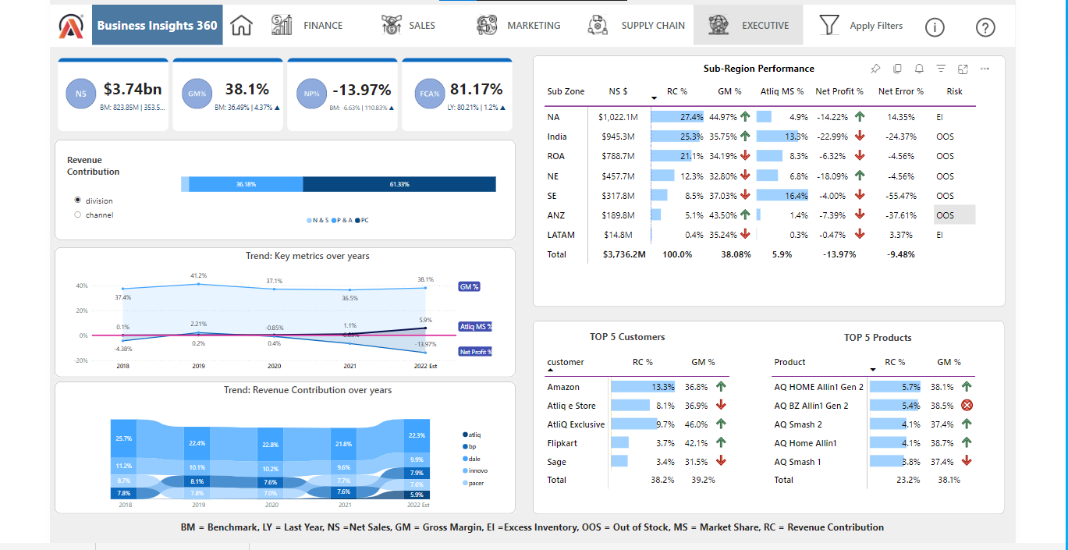Click the 61.33% PC revenue bar segment

pos(399,184)
